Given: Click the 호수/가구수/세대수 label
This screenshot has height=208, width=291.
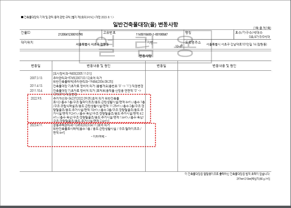Looking at the screenshot, I should coord(249,33).
